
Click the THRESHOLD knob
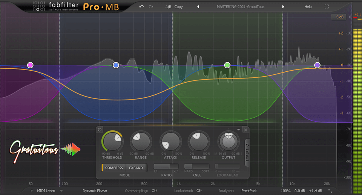click(x=112, y=142)
